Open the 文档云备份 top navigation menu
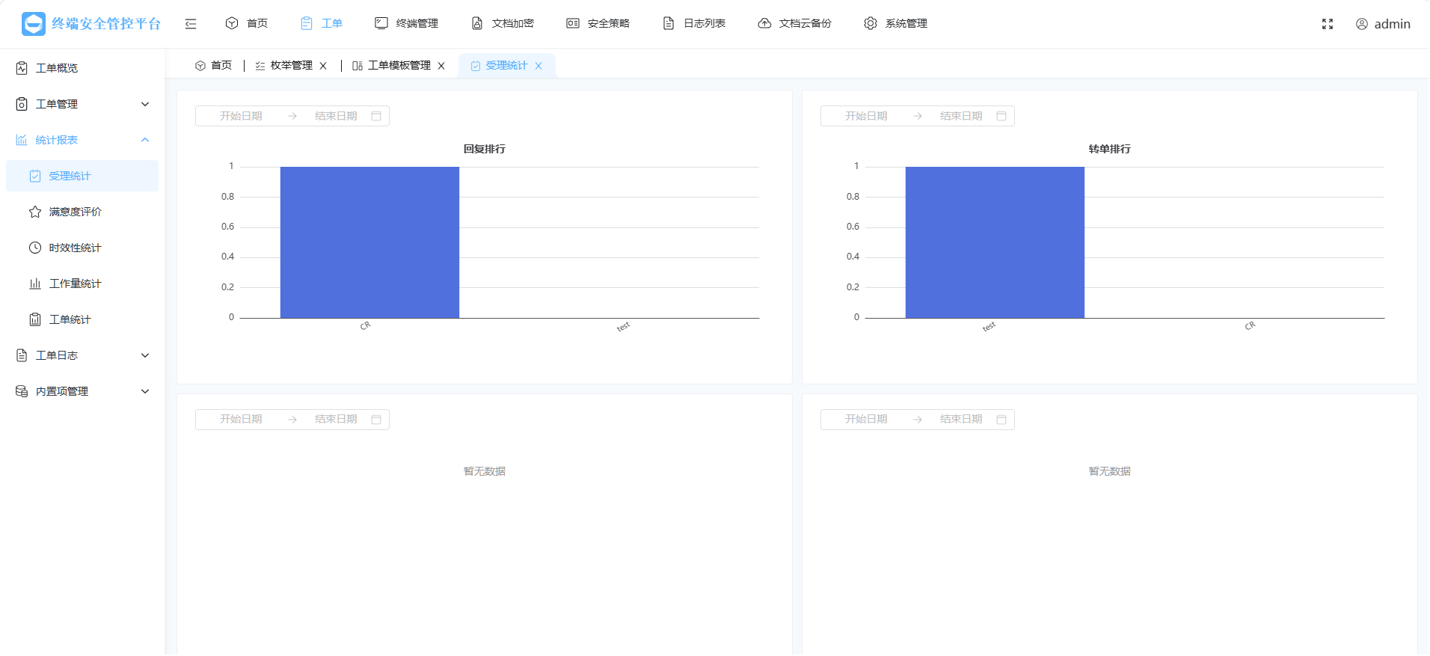This screenshot has height=656, width=1430. pos(795,24)
